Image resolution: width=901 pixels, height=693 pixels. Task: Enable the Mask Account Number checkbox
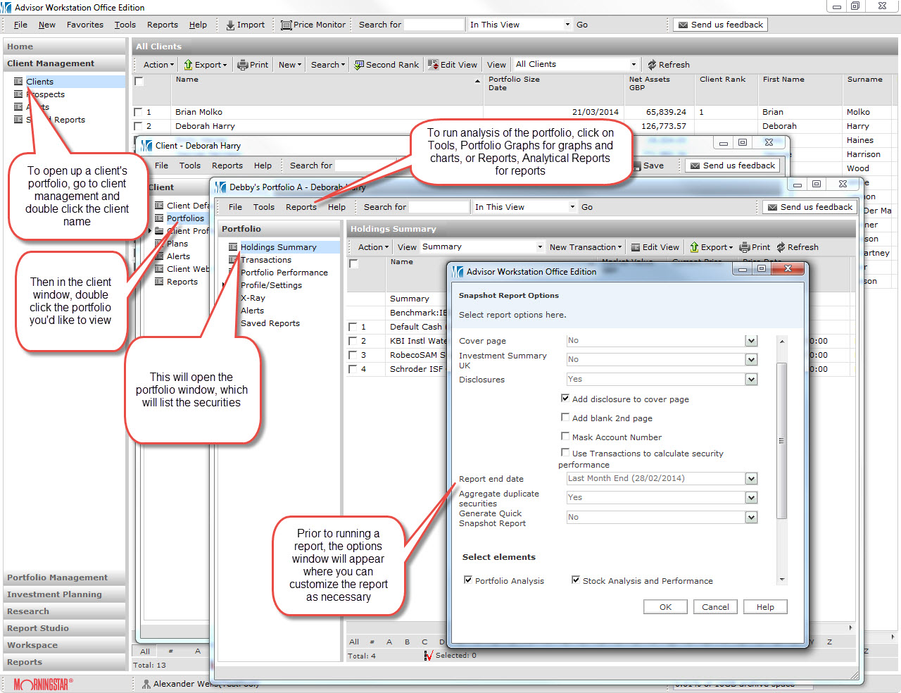tap(565, 437)
